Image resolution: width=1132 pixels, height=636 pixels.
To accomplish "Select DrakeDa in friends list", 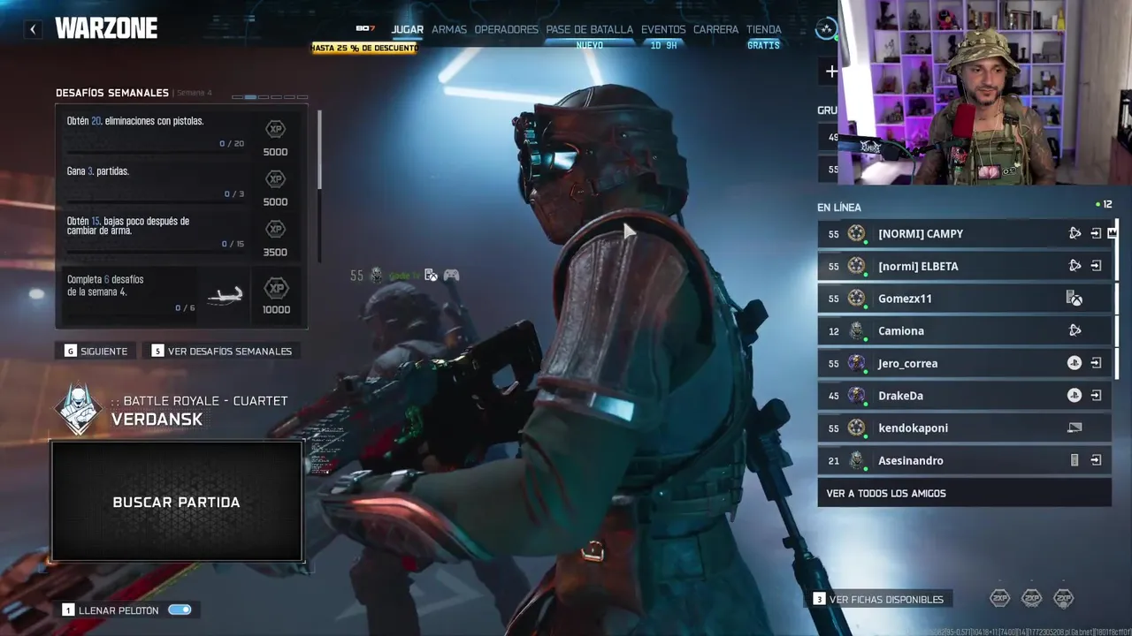I will pos(964,396).
